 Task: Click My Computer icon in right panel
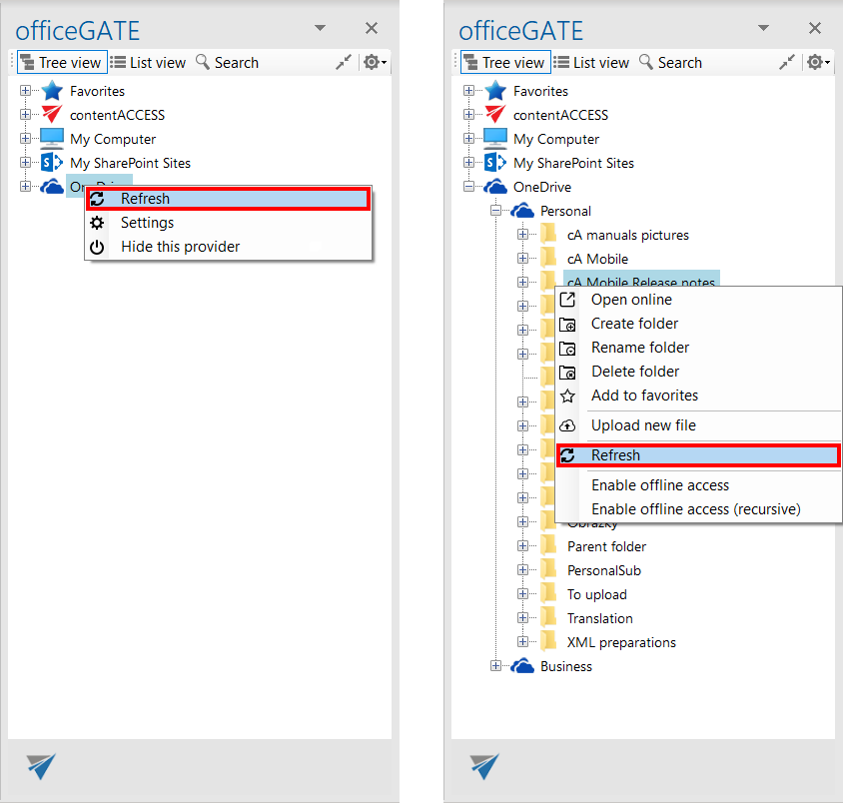pos(495,138)
